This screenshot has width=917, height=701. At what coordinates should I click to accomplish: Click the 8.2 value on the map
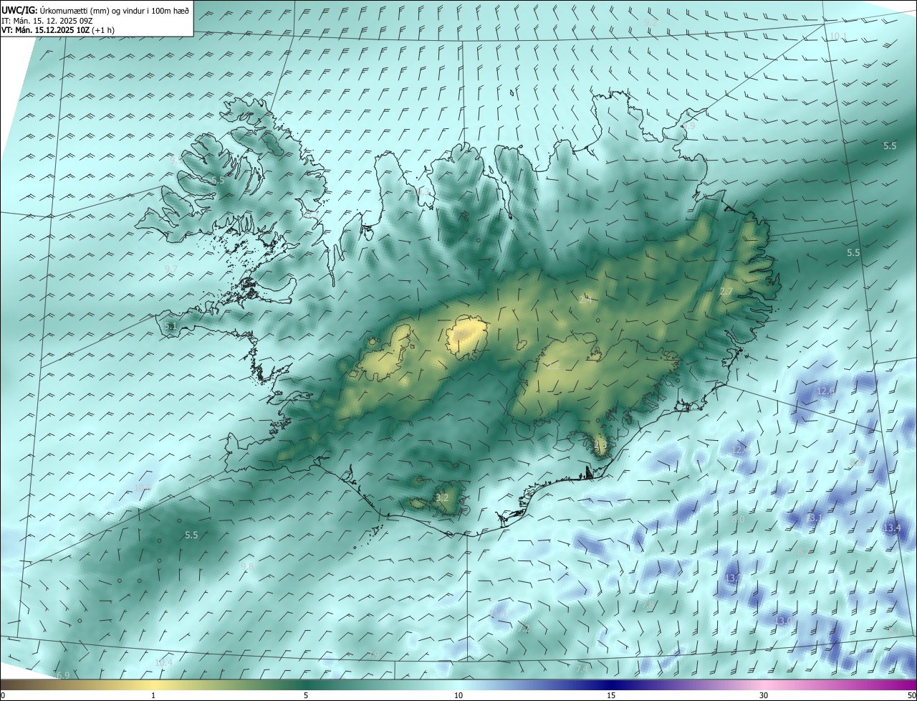[804, 551]
